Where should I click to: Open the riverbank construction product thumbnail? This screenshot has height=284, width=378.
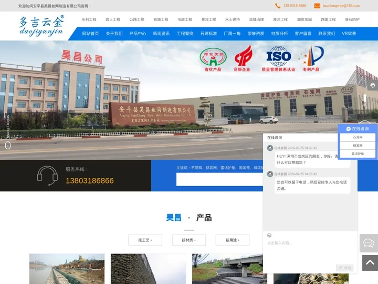coord(67,269)
